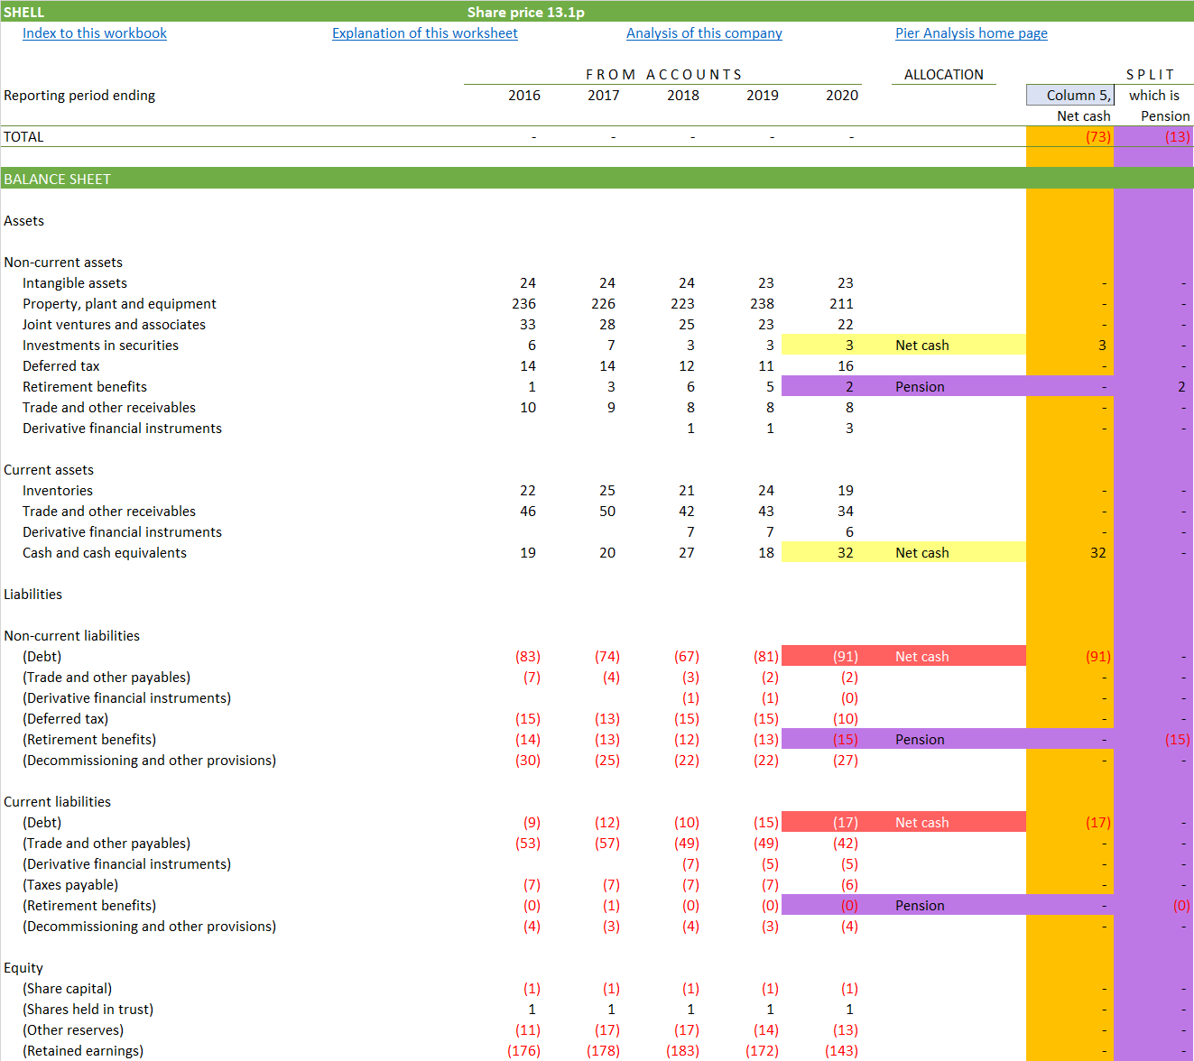Click the 2020 year column header
Image resolution: width=1194 pixels, height=1061 pixels.
(842, 95)
